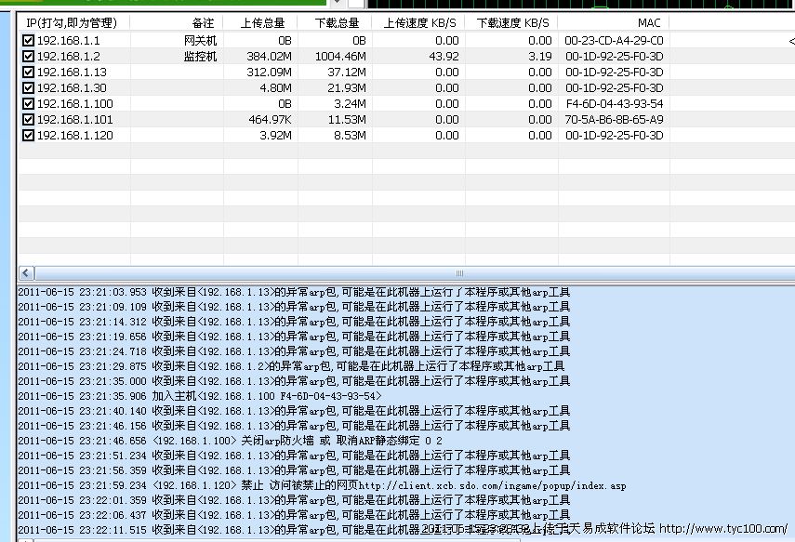Disable management checkbox for 192.168.1.30
This screenshot has width=795, height=542.
(x=28, y=88)
